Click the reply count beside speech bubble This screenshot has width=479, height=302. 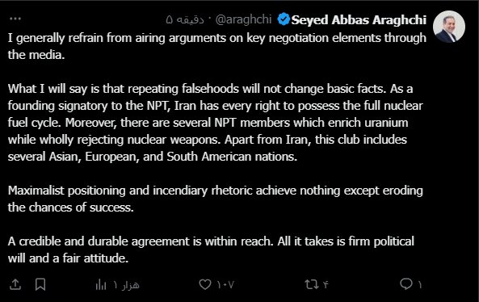[x=420, y=285]
